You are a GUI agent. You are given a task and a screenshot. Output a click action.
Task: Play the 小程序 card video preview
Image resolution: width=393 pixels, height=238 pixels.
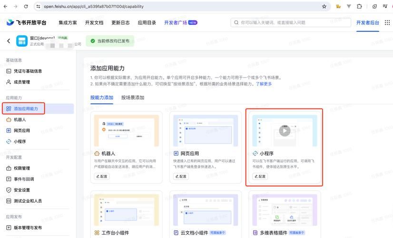285,130
